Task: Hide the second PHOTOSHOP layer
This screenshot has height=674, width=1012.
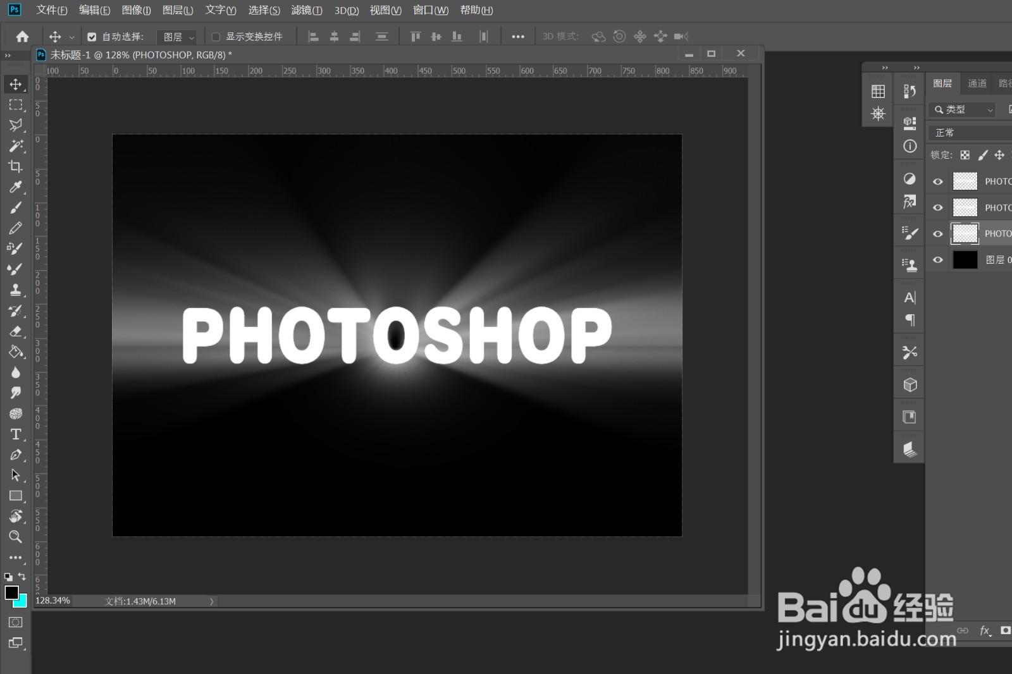Action: 938,207
